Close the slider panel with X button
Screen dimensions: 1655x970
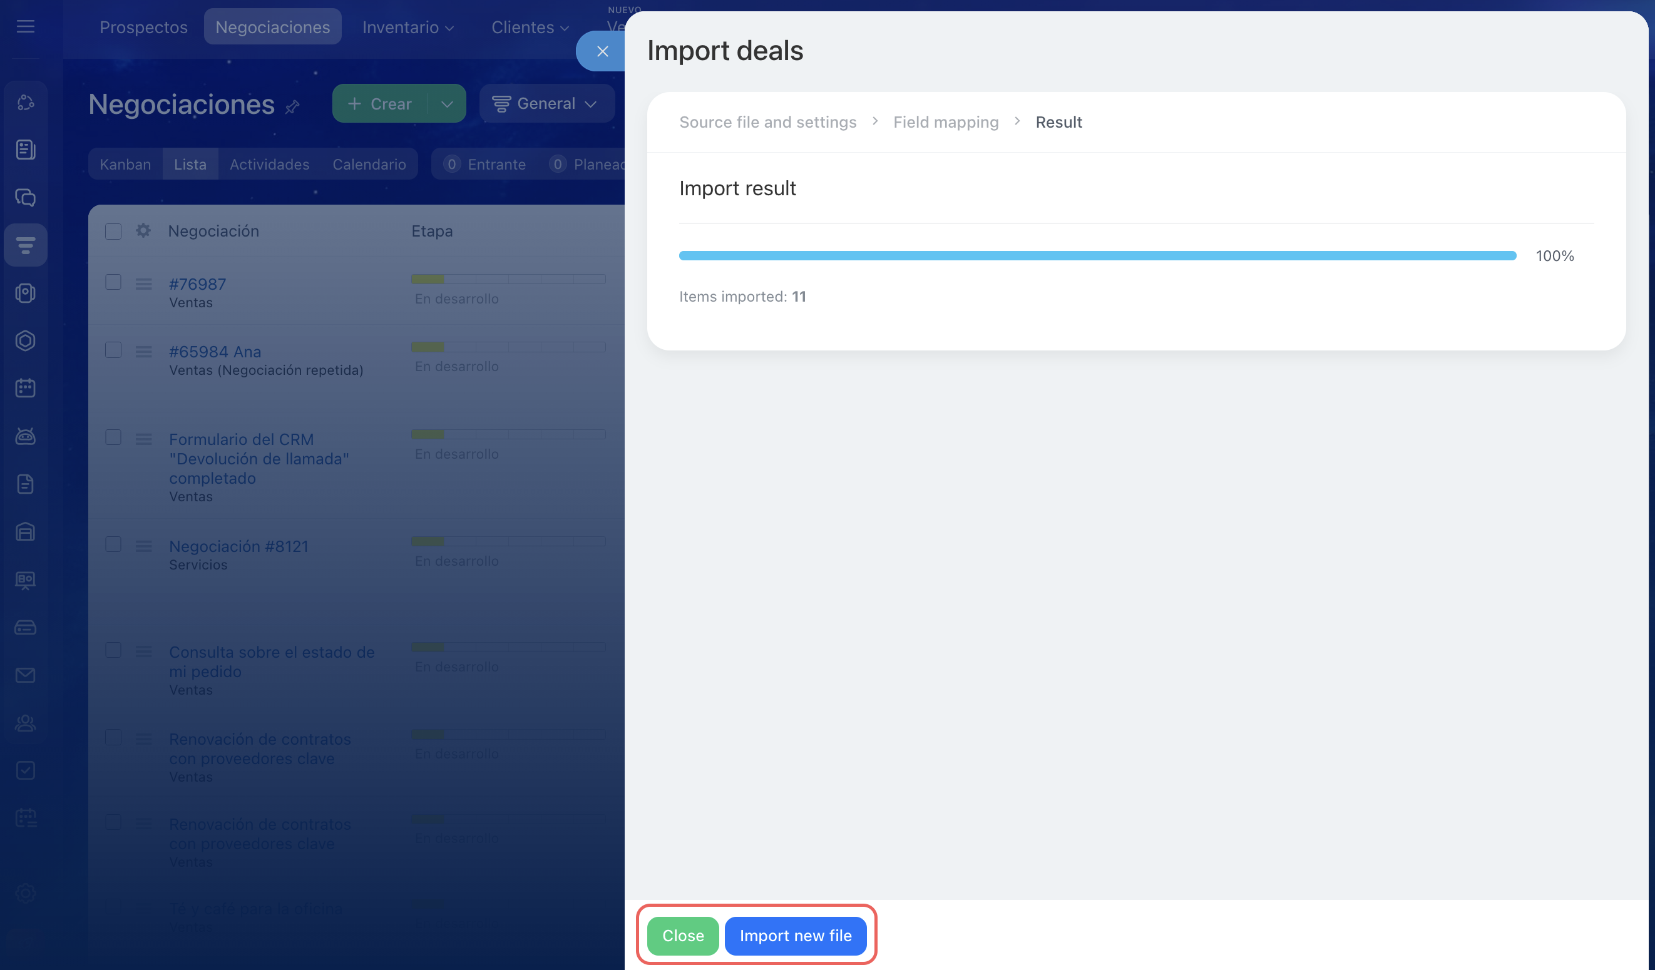pyautogui.click(x=602, y=51)
